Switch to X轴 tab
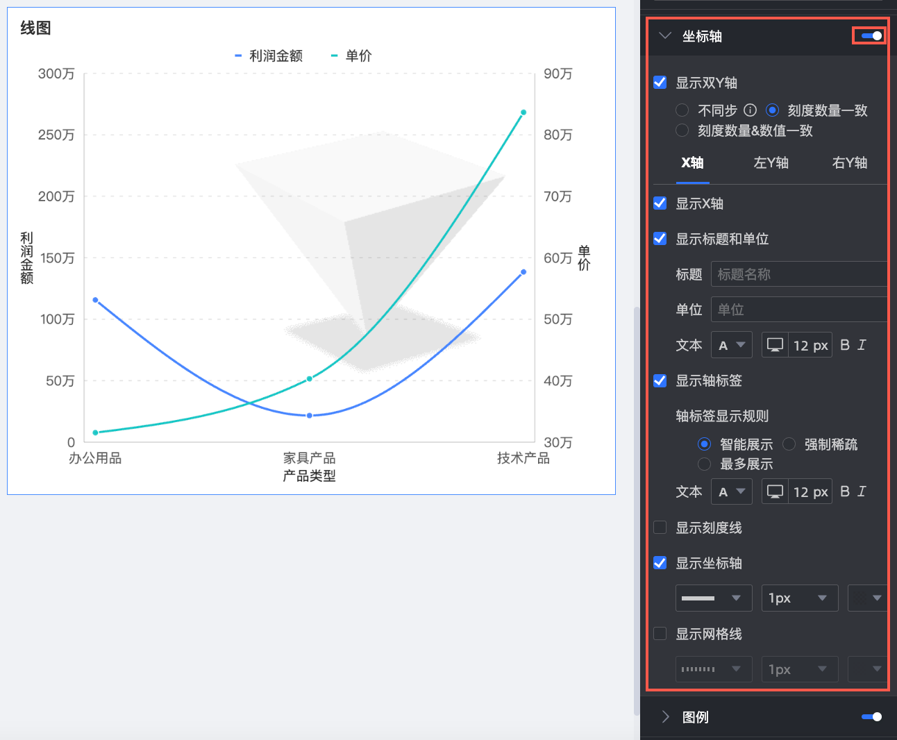The image size is (897, 740). click(x=692, y=162)
